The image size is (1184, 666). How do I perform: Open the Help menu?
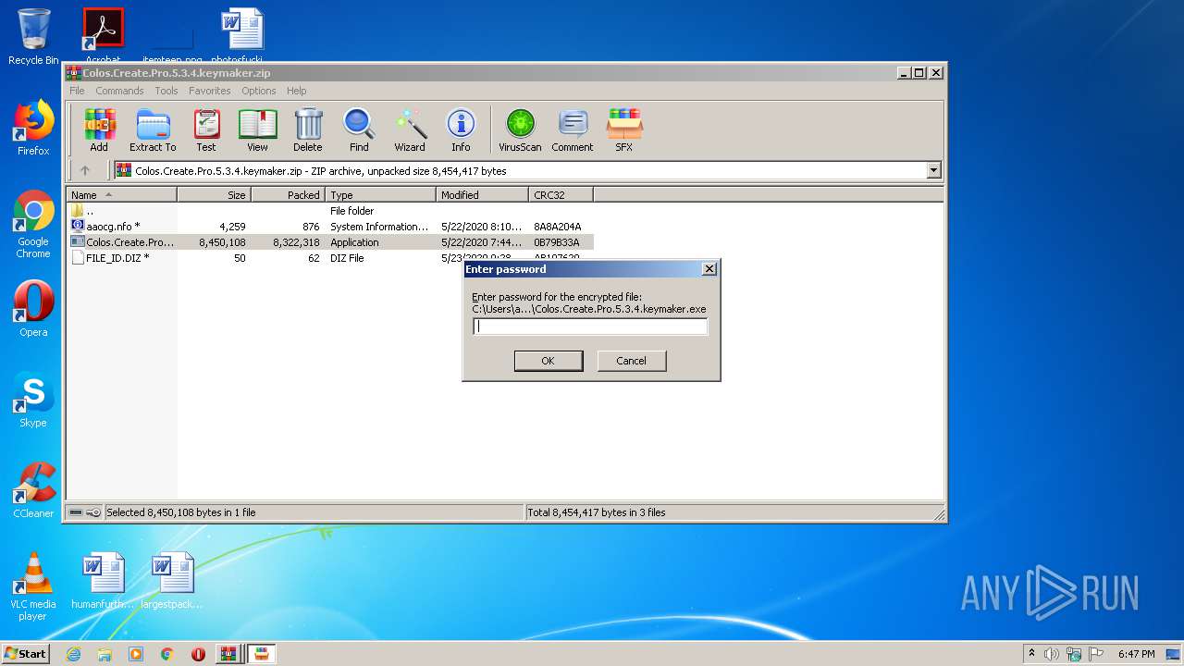[x=296, y=91]
